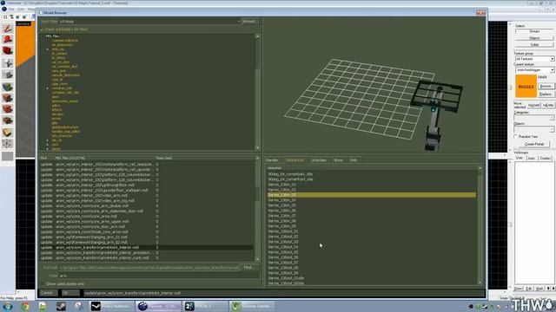
Task: Collapse the anim_wp folder in tree
Action: [48, 49]
